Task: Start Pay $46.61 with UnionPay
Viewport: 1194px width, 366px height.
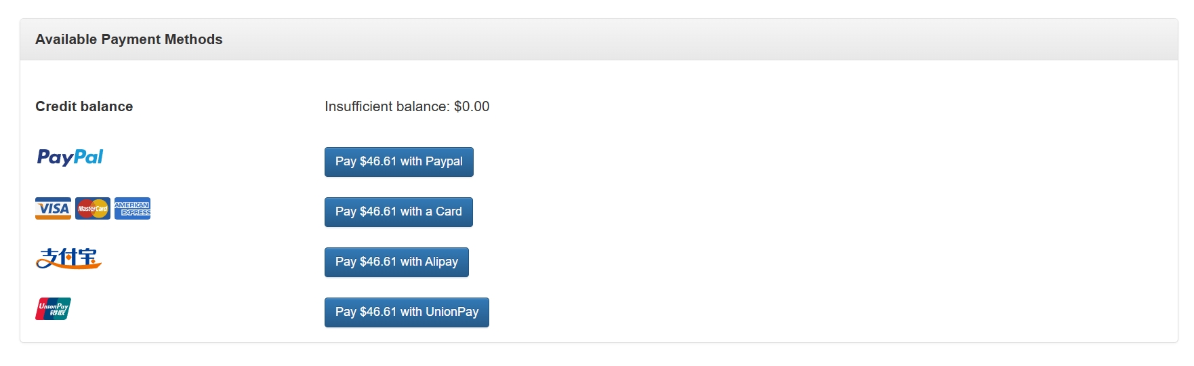Action: point(407,312)
